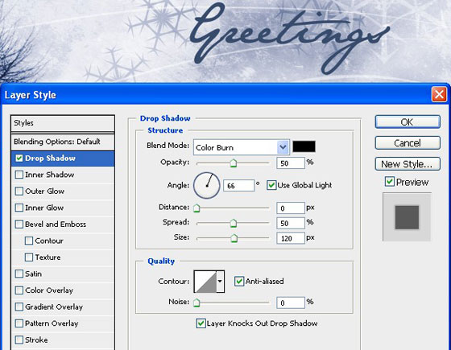The image size is (451, 350).
Task: Select the Inner Shadow label
Action: (49, 175)
